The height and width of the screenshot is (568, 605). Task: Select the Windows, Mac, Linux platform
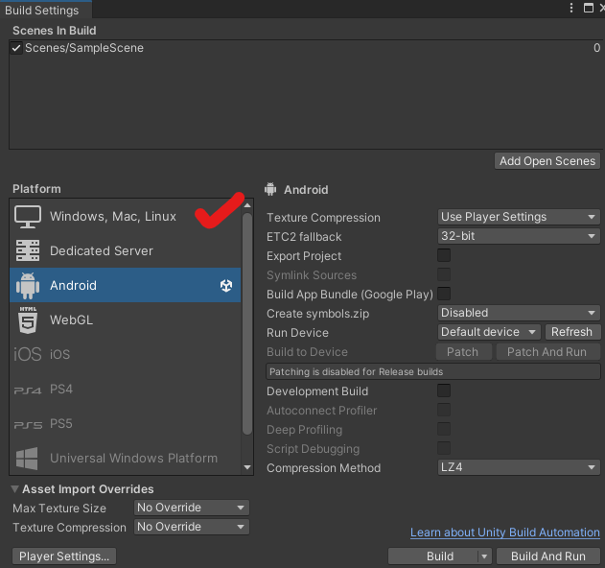126,217
